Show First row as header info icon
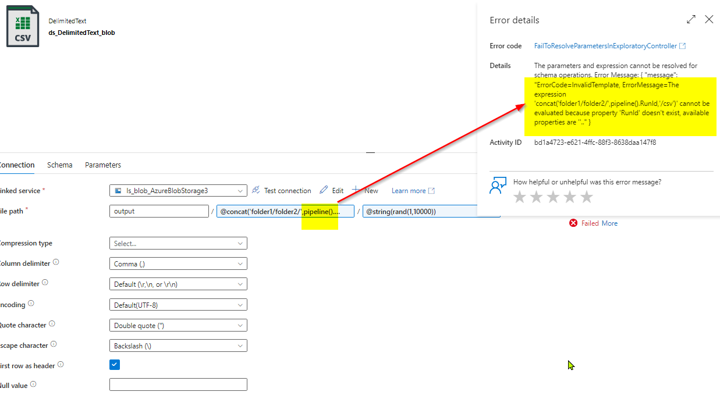720x406 pixels. point(61,365)
